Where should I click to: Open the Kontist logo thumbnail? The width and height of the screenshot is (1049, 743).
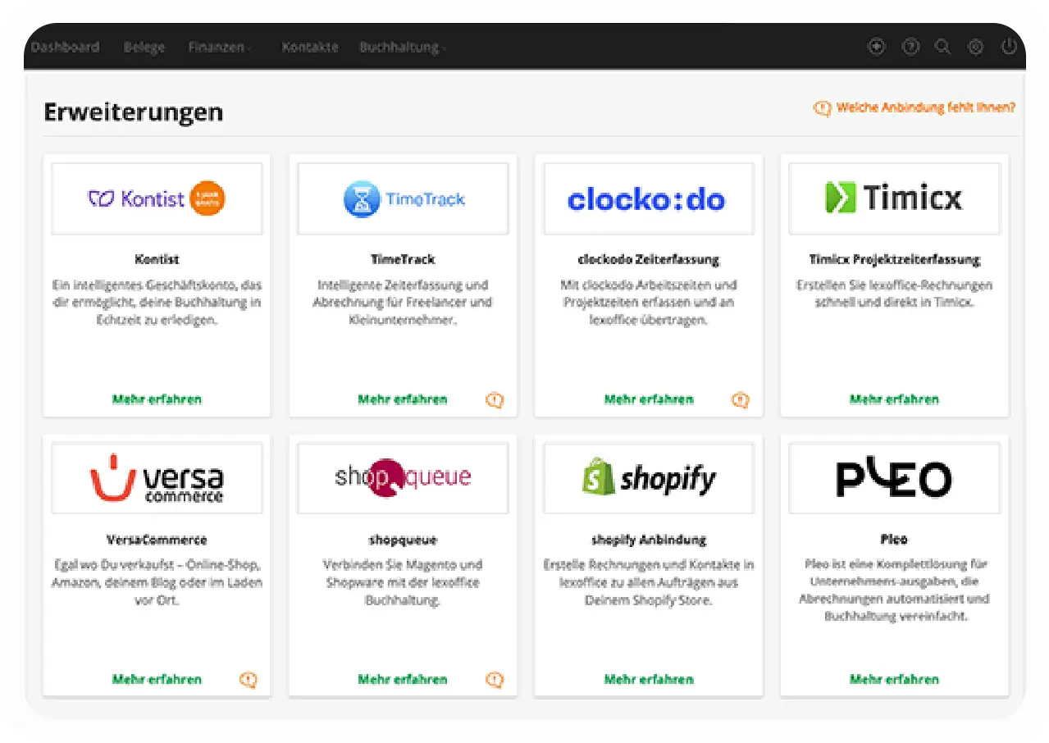(x=156, y=198)
